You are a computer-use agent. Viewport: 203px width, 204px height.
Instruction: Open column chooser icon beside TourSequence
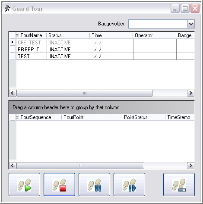tap(17, 117)
